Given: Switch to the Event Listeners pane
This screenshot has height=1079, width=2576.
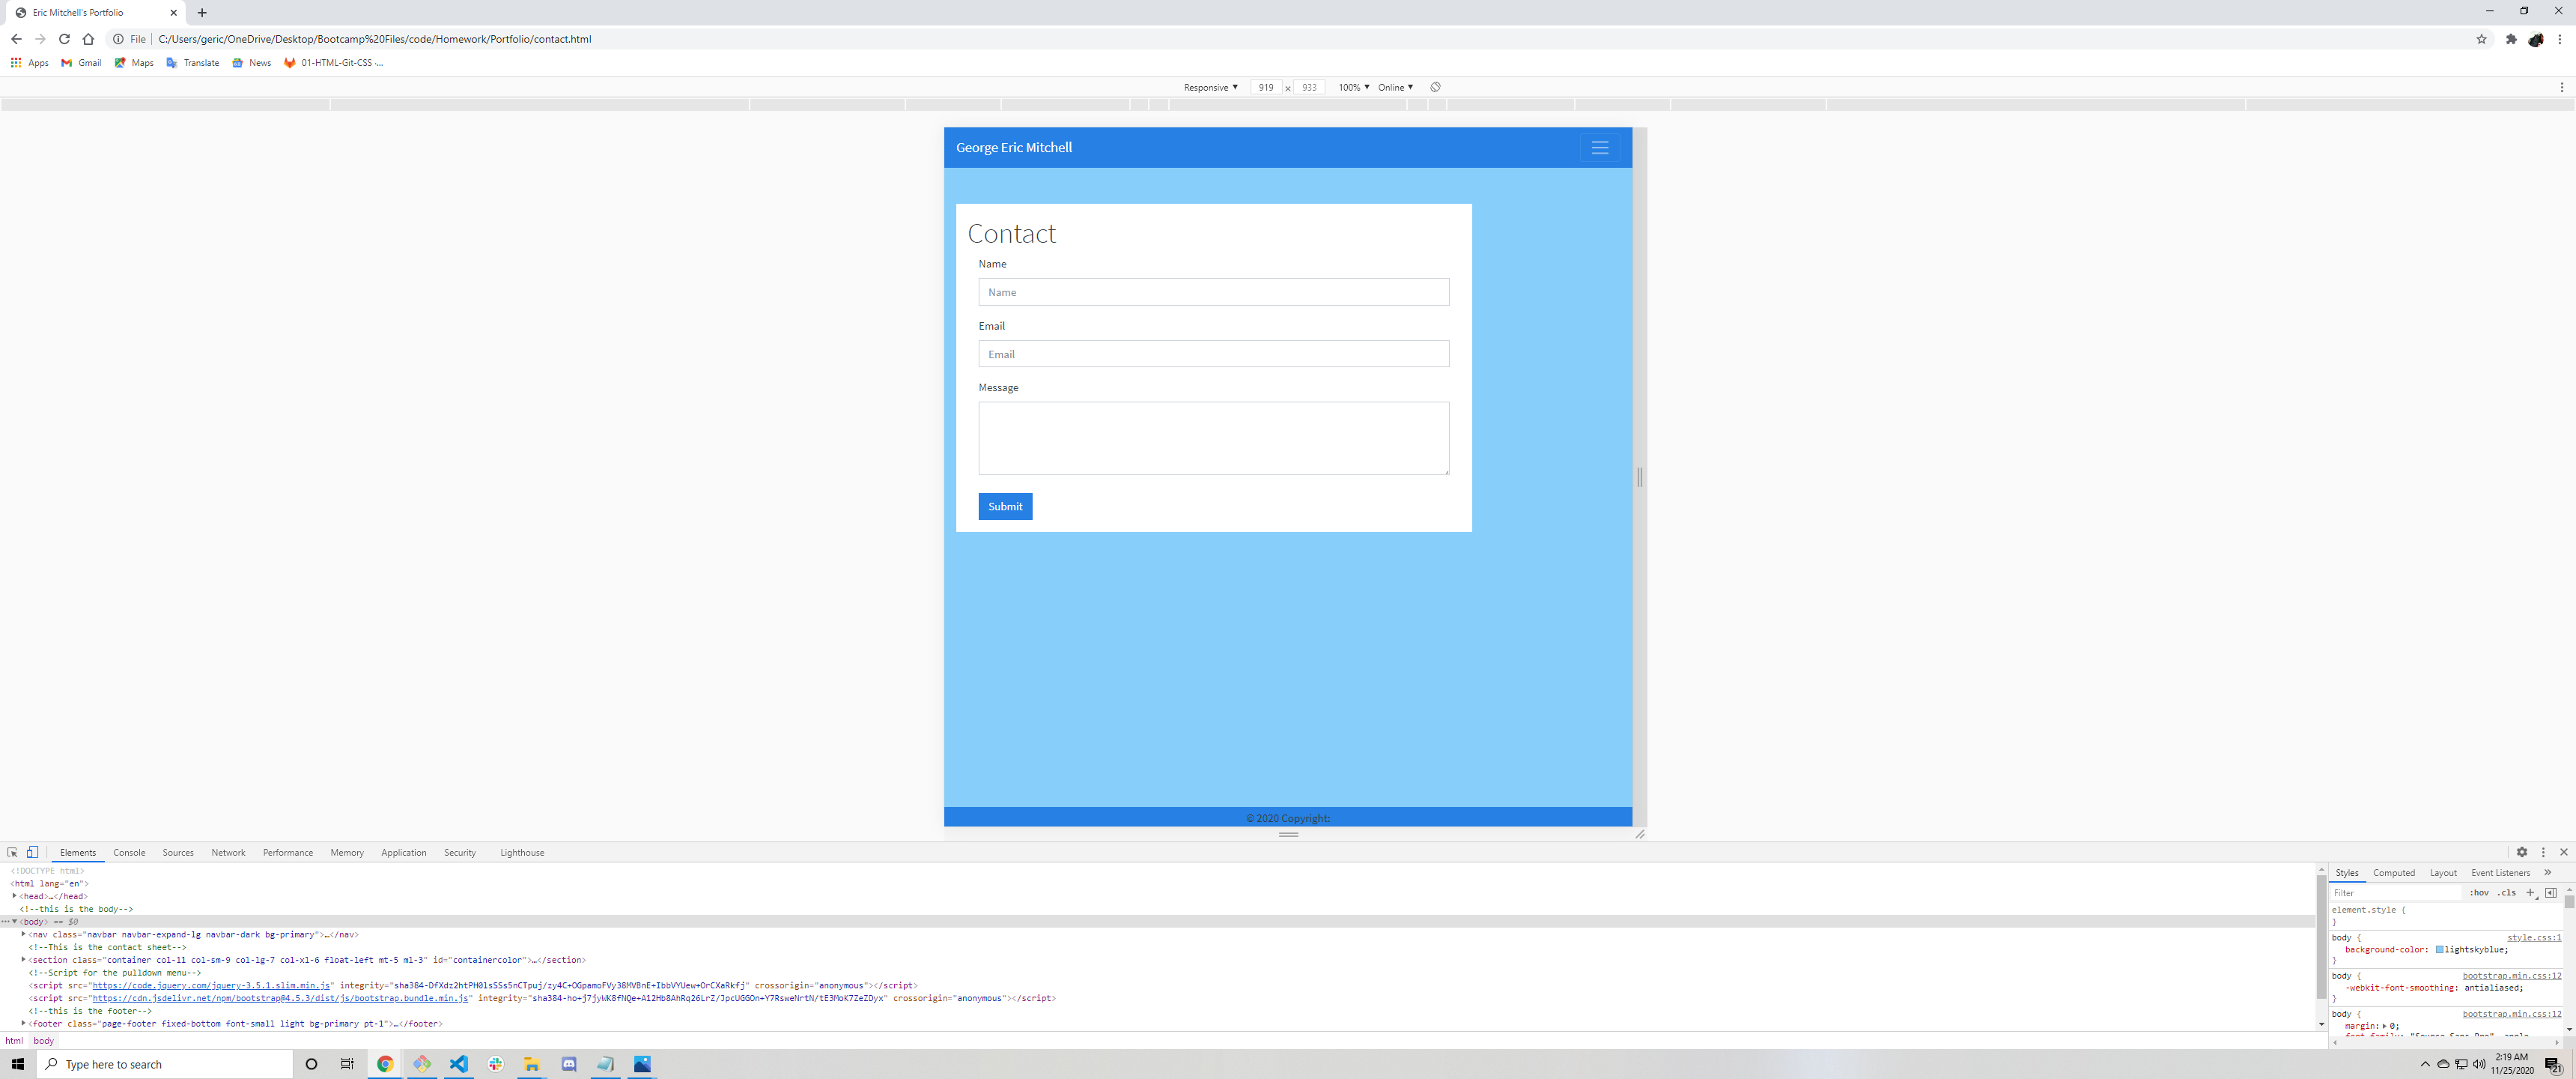Looking at the screenshot, I should (2500, 873).
